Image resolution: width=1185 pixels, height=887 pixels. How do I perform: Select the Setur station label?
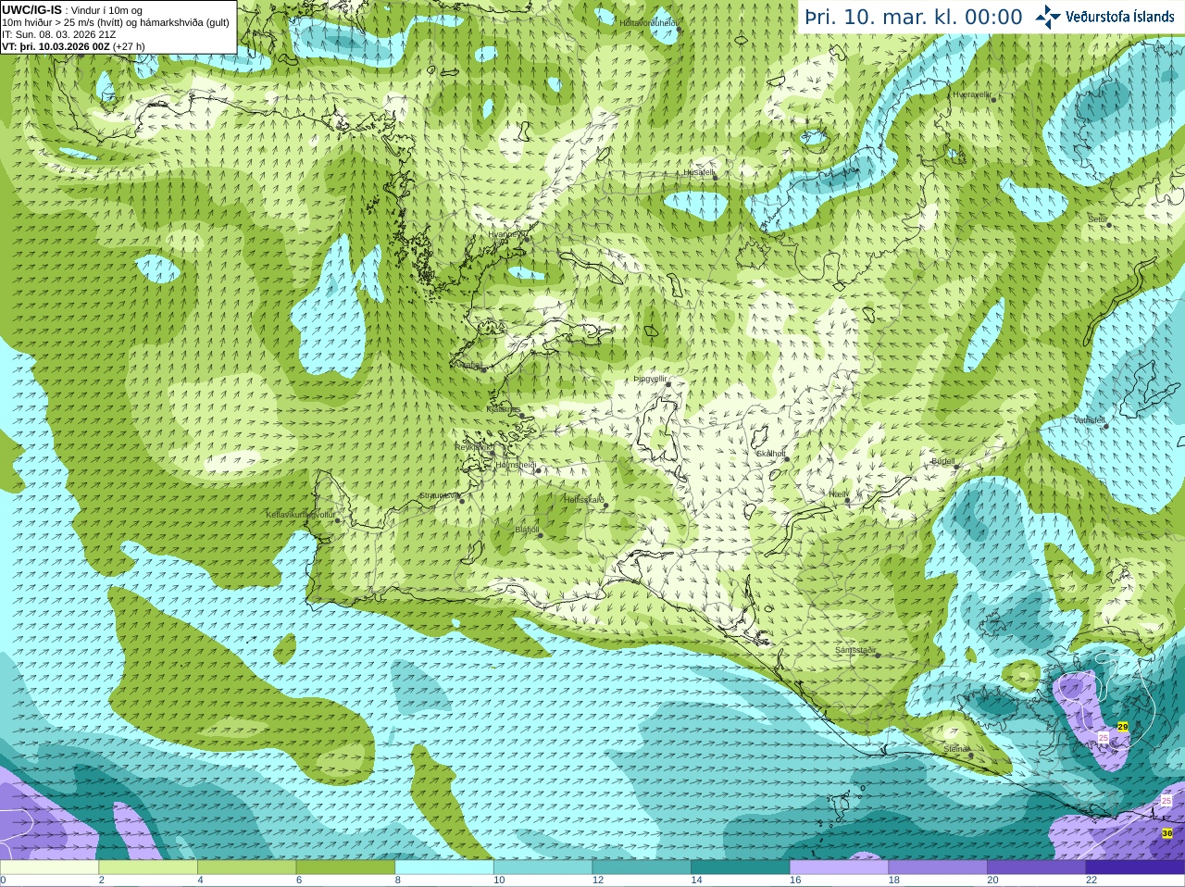1097,219
